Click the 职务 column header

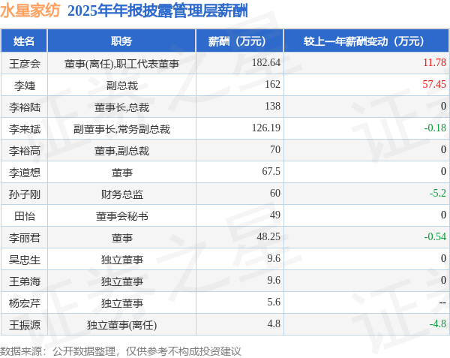[121, 41]
